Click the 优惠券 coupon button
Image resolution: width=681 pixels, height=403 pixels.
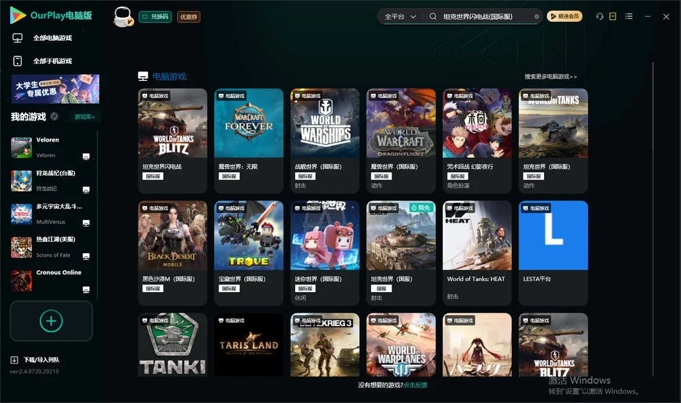click(189, 16)
